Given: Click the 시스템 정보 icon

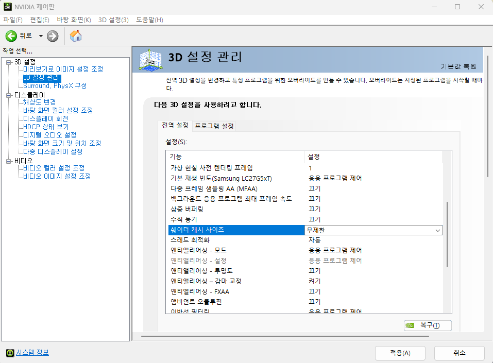Looking at the screenshot, I should point(10,353).
